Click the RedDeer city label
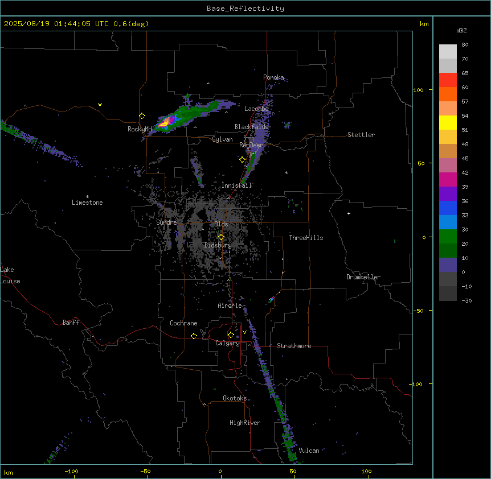This screenshot has width=491, height=479. pyautogui.click(x=251, y=145)
